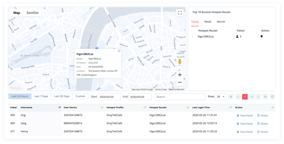The image size is (284, 144).
Task: Go to last page of results
Action: 265,97
